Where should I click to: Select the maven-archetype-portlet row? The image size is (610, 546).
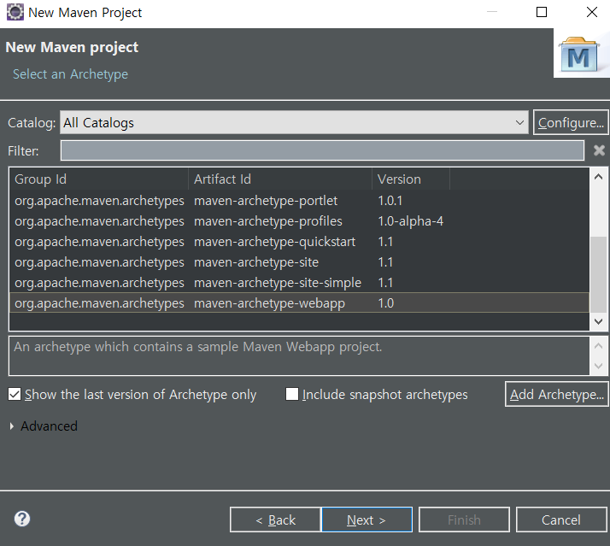299,201
